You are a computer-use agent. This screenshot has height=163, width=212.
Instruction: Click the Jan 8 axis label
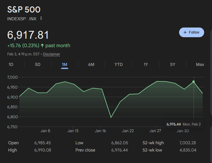pos(45,131)
